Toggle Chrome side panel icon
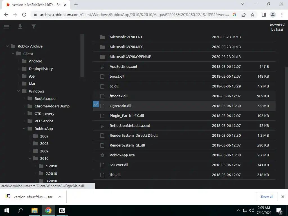The width and height of the screenshot is (288, 216). click(264, 15)
